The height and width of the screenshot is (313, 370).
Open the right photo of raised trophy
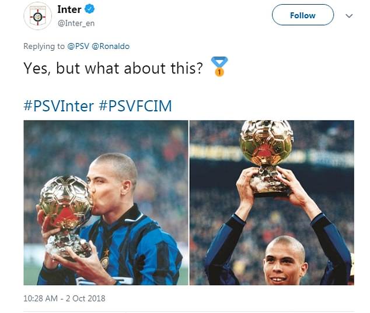tap(271, 202)
